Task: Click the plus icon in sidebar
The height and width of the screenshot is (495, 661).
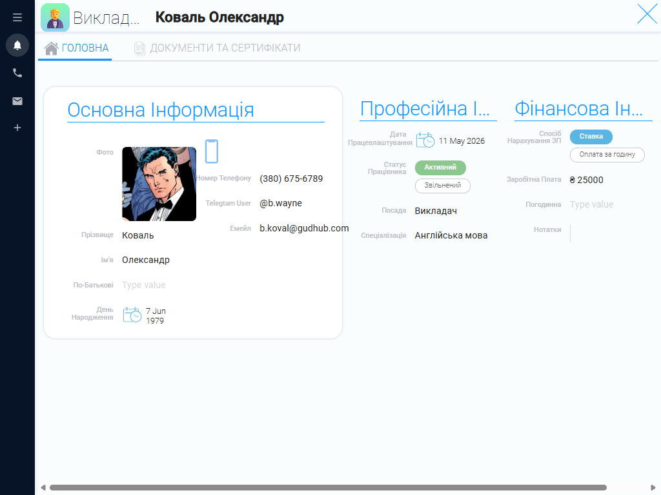Action: [x=17, y=128]
